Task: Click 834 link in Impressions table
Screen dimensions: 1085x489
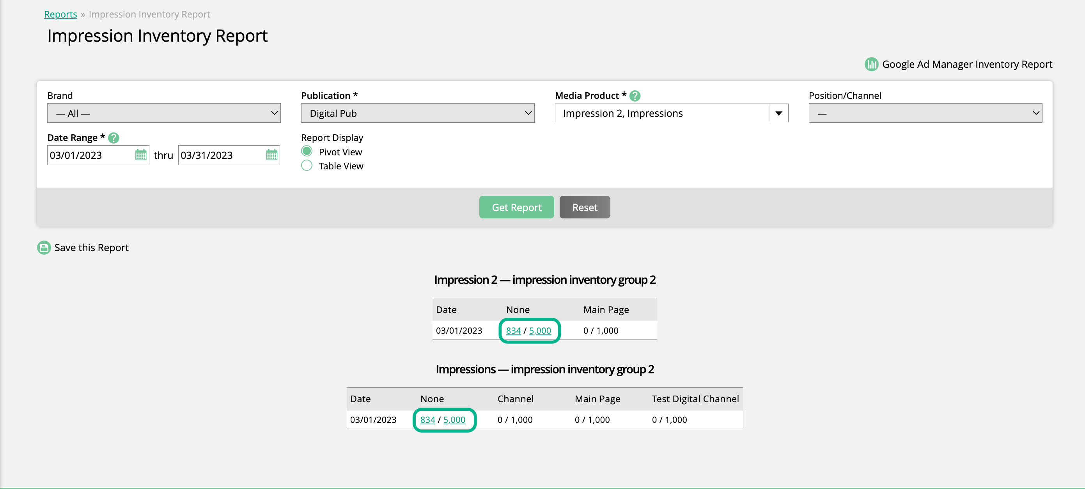Action: (427, 420)
